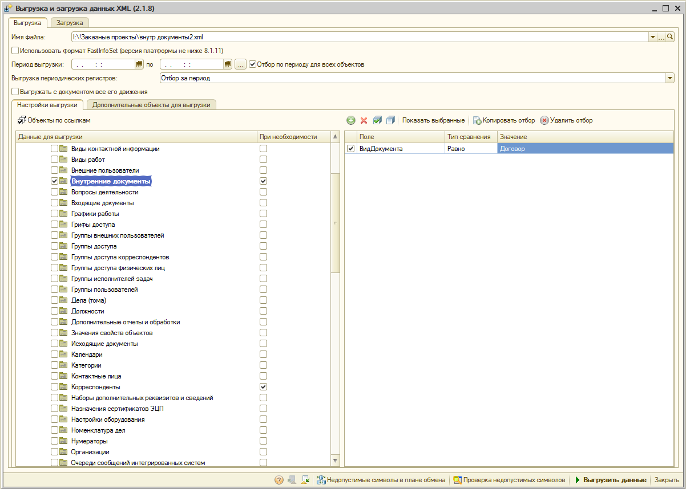Image resolution: width=686 pixels, height=489 pixels.
Task: Click the Выгрузить данные button
Action: 610,480
